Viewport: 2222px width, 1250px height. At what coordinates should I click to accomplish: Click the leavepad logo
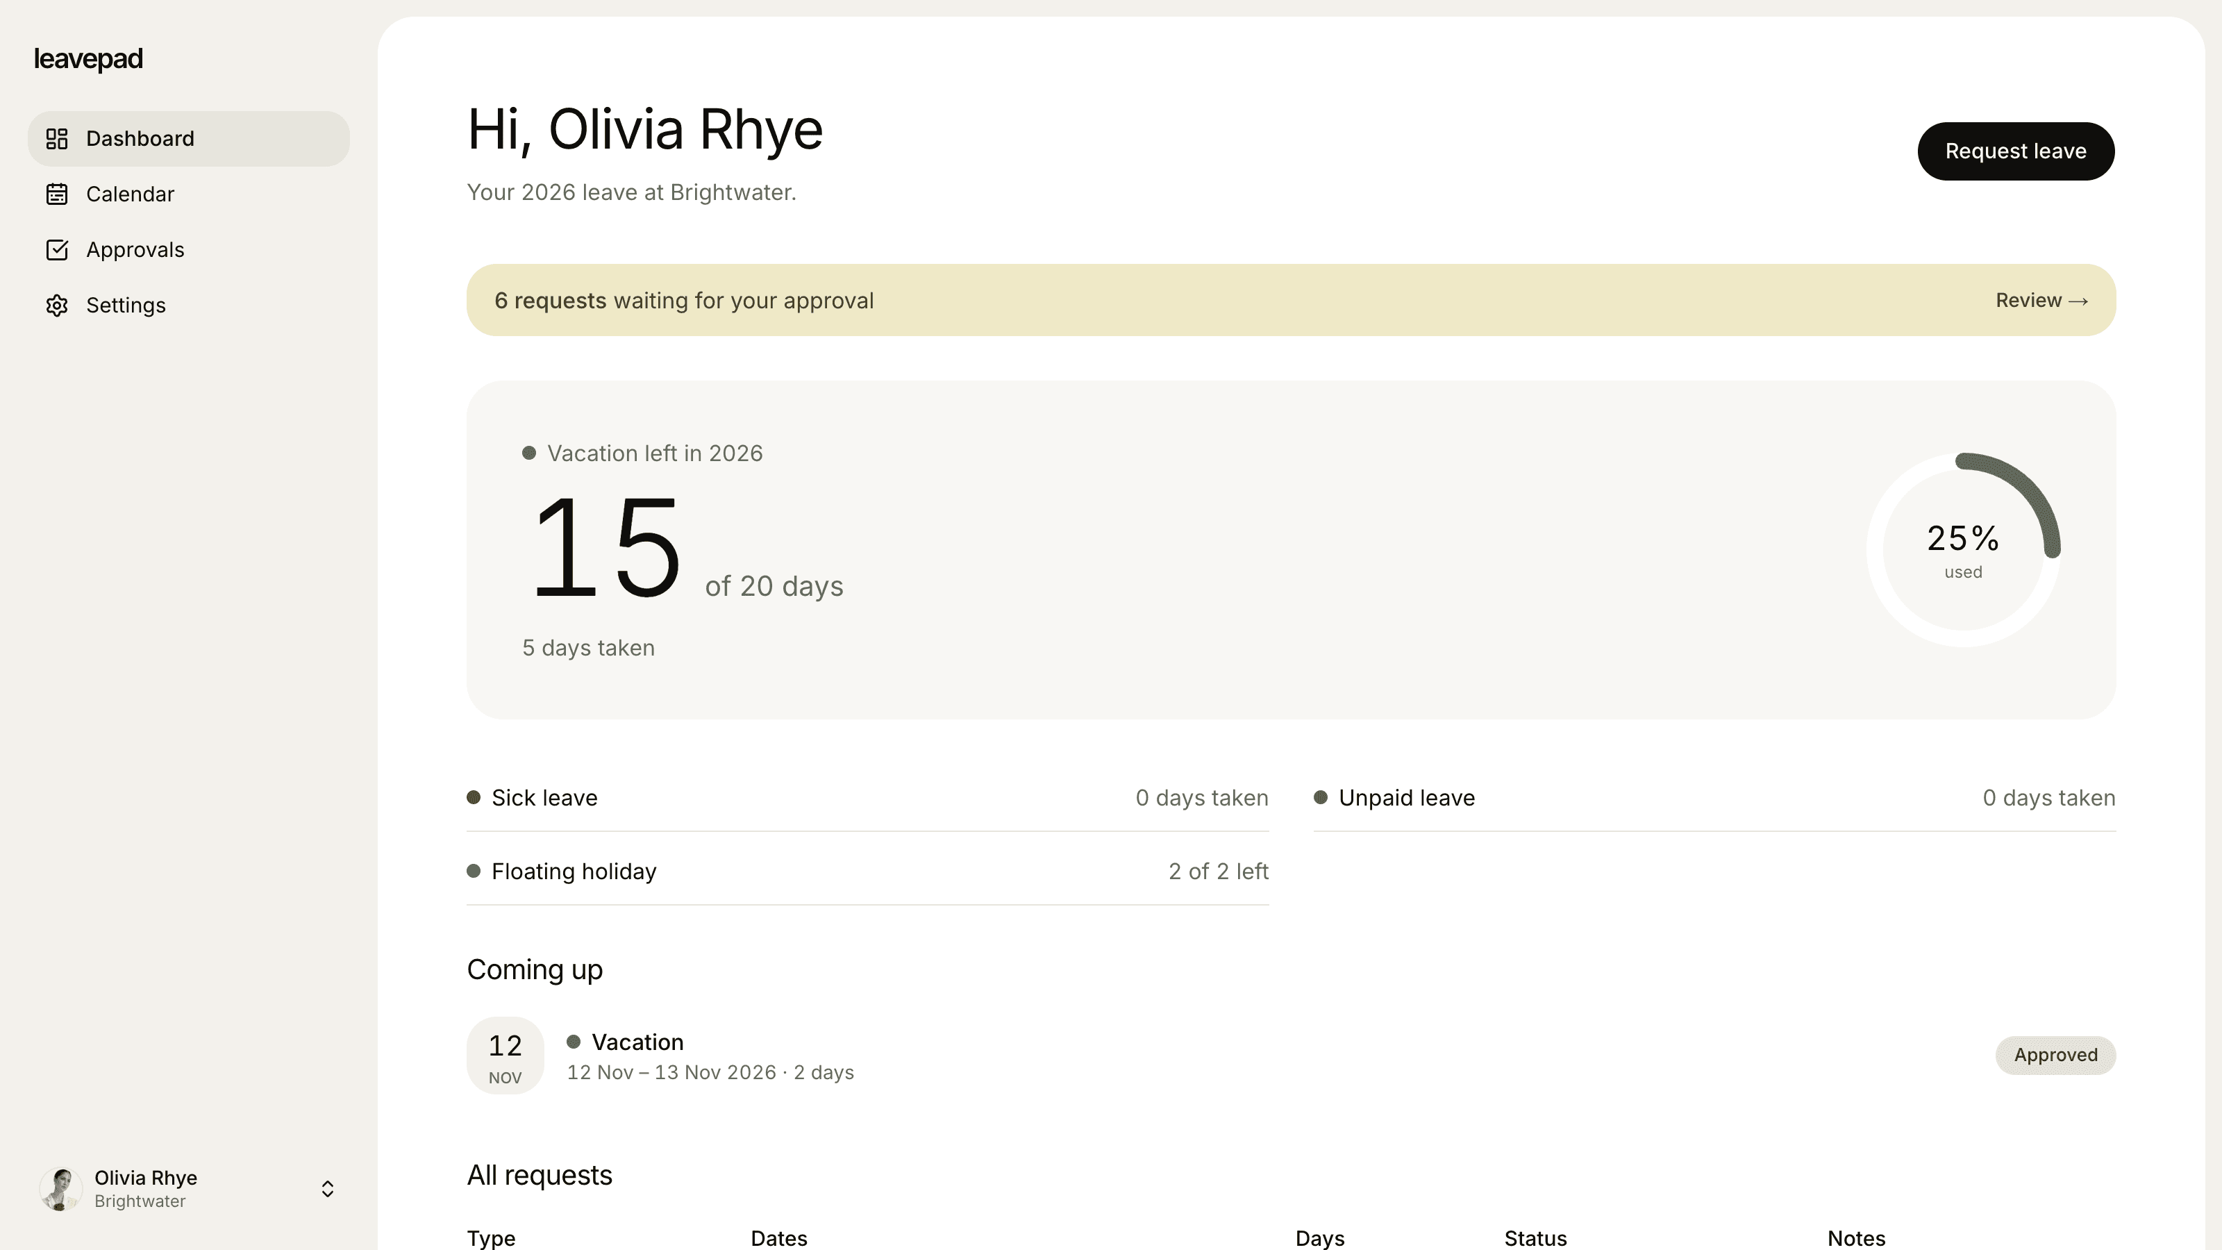[88, 58]
